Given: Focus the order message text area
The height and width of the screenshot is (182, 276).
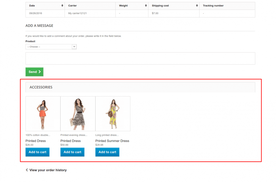Looking at the screenshot, I should pyautogui.click(x=140, y=58).
